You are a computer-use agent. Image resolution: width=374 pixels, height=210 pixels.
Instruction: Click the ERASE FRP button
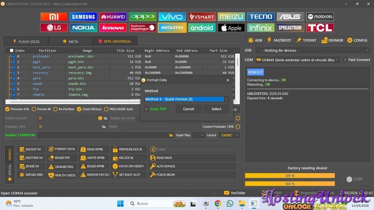click(x=62, y=158)
